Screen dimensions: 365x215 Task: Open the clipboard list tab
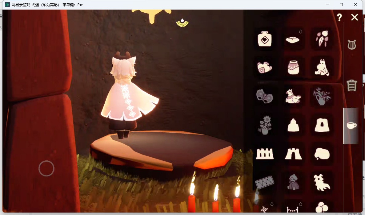(351, 85)
